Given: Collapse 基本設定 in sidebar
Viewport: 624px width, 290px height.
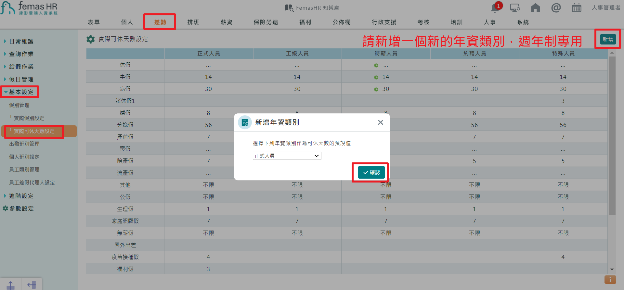Looking at the screenshot, I should pos(21,92).
